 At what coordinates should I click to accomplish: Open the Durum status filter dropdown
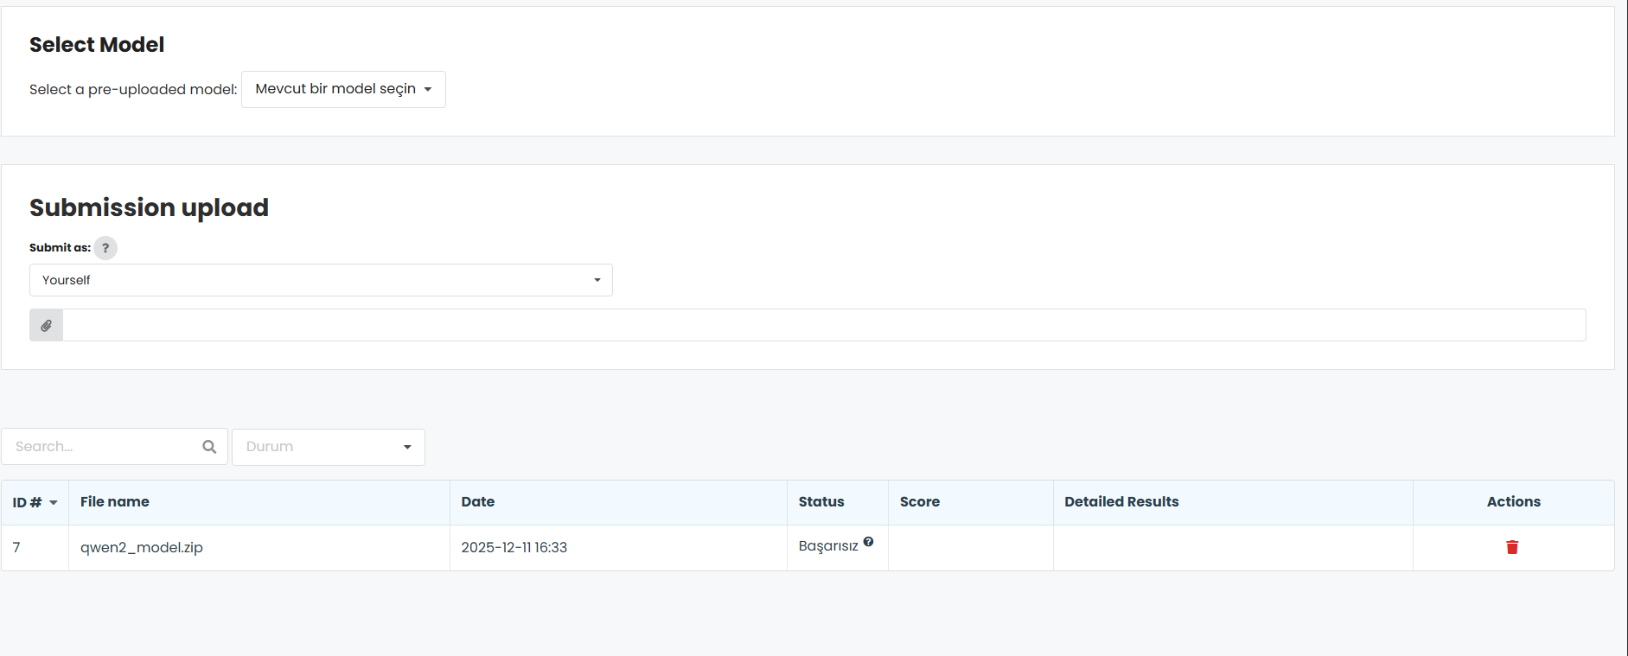point(329,447)
